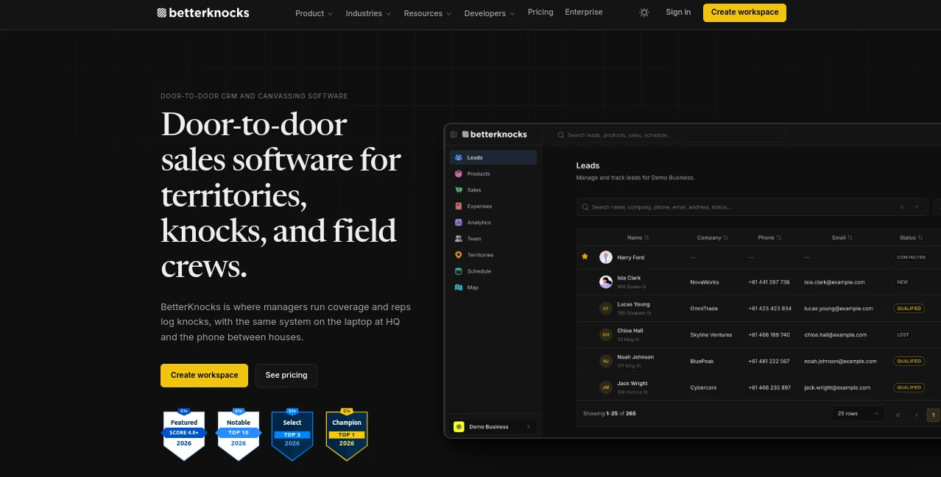
Task: Click the Select Top 3 badge
Action: coord(292,434)
